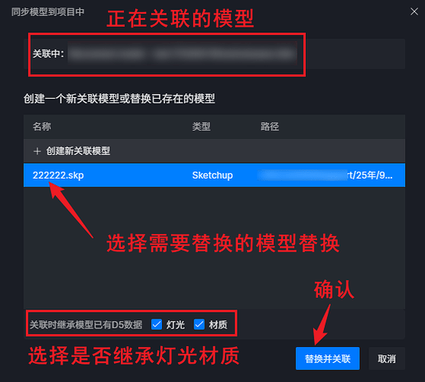
Task: Click the 同步模型到项目中 dialog title
Action: click(x=47, y=12)
